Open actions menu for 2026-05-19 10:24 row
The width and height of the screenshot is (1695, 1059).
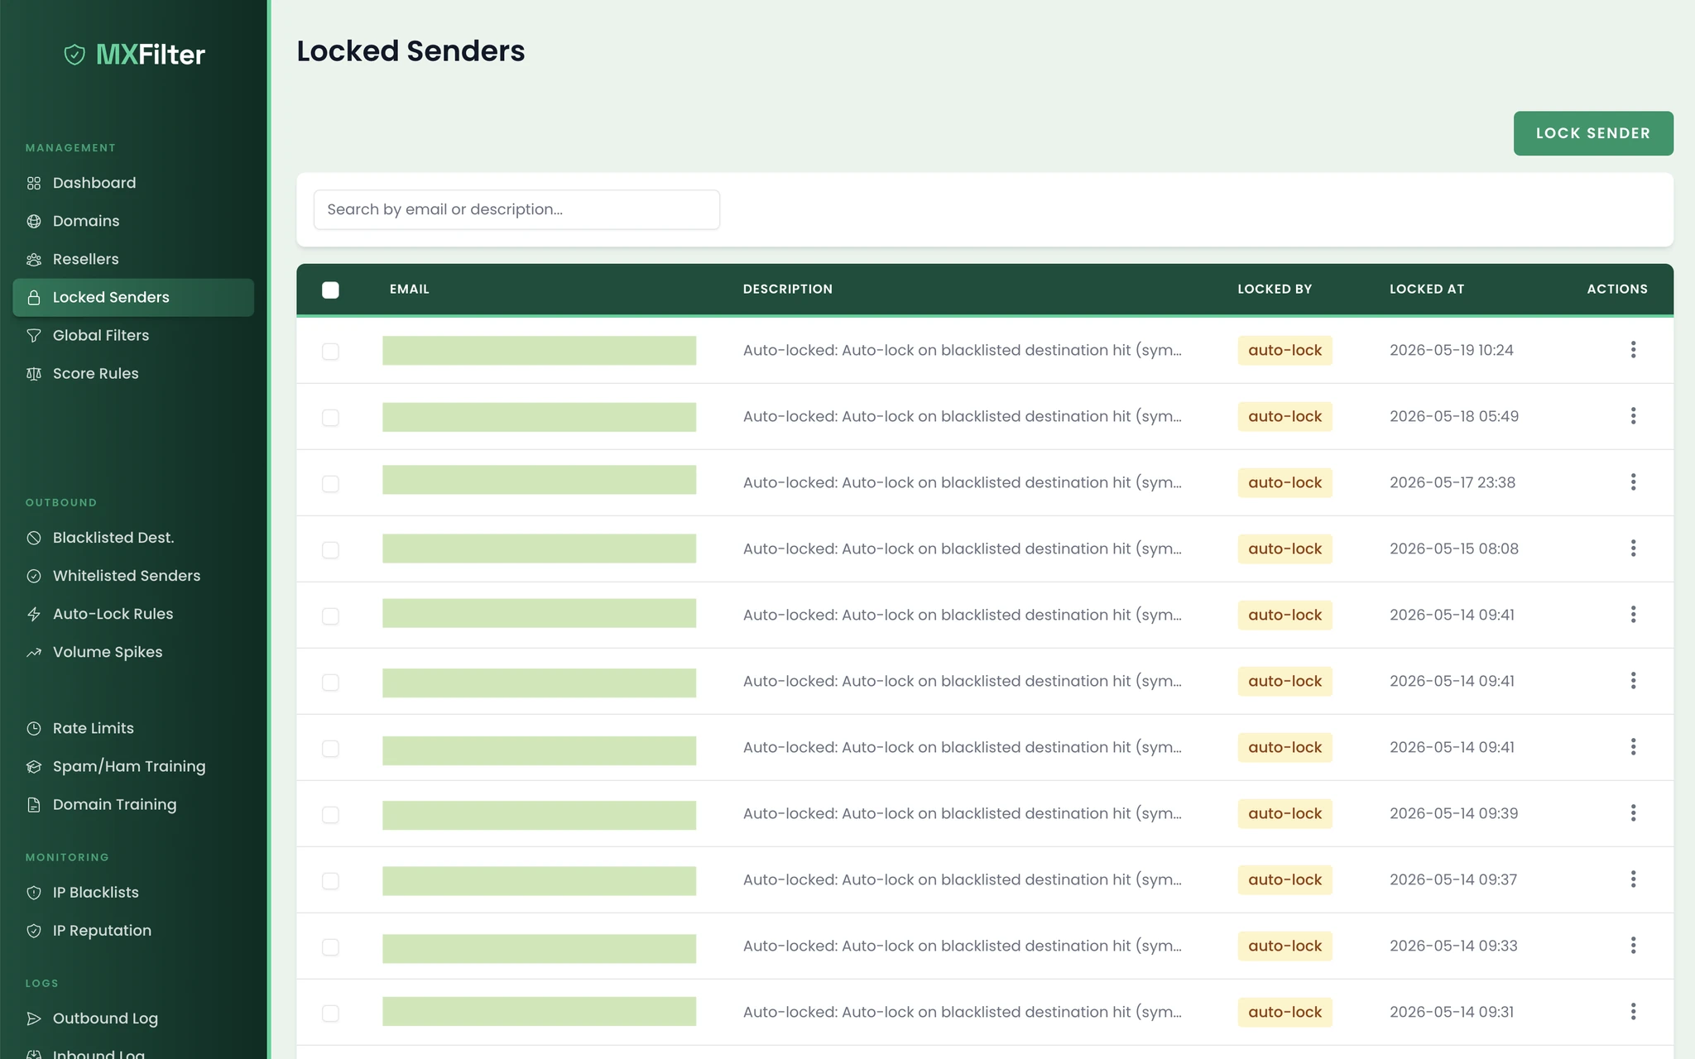pos(1633,350)
